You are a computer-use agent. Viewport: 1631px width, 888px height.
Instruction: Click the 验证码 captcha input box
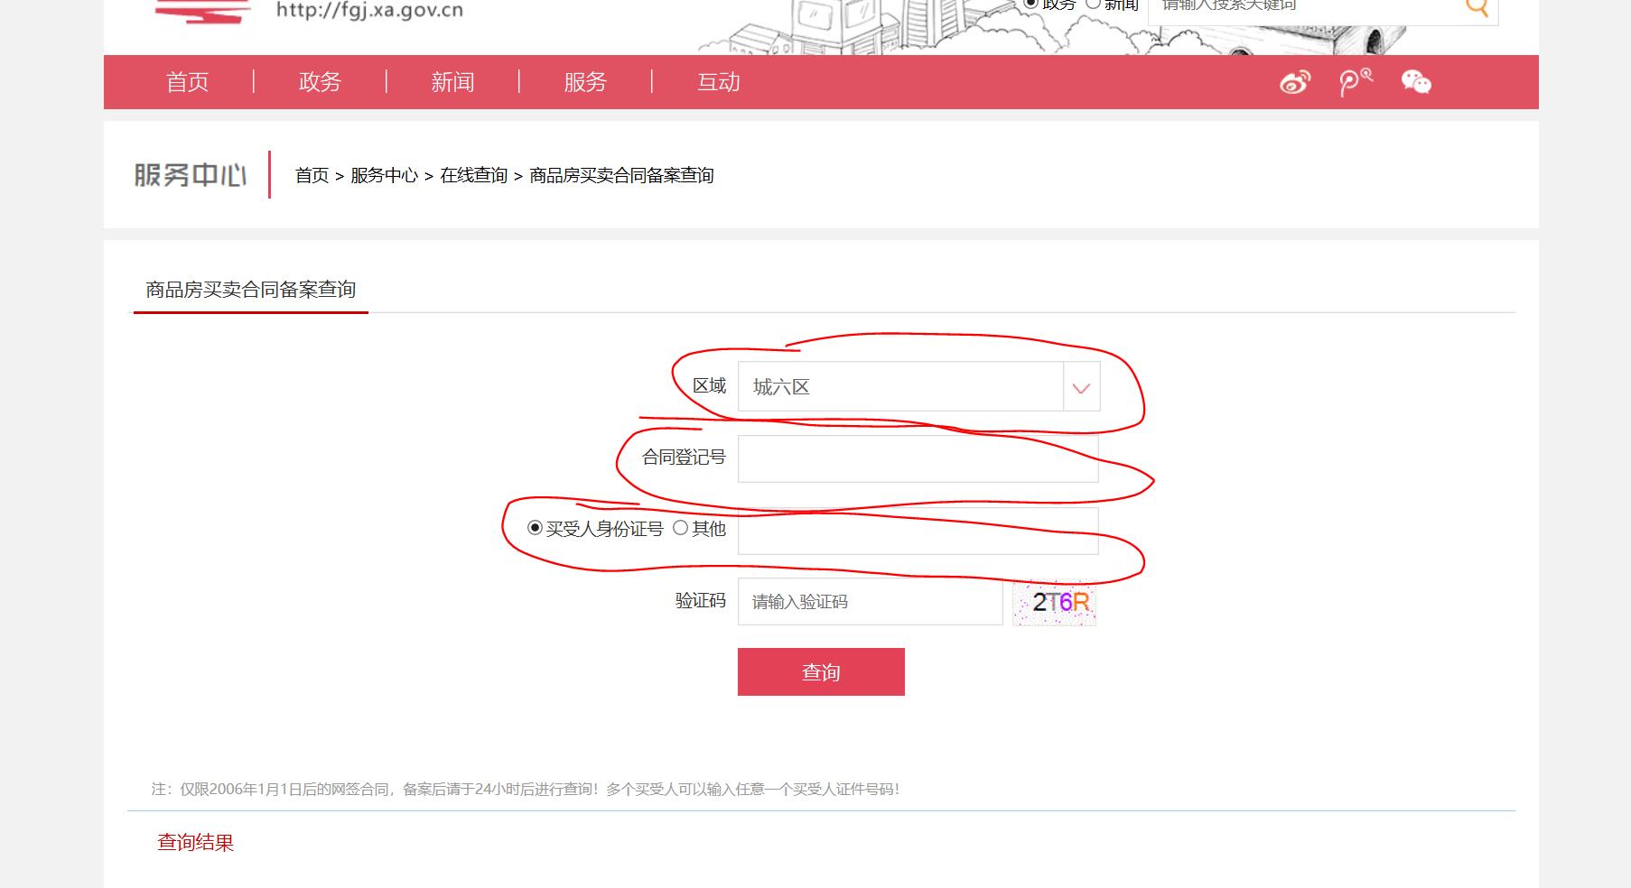click(869, 601)
